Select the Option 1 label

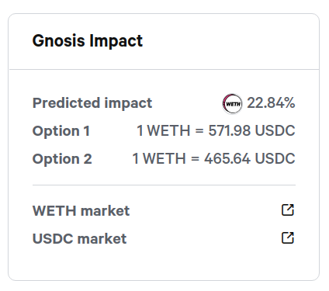pyautogui.click(x=61, y=131)
